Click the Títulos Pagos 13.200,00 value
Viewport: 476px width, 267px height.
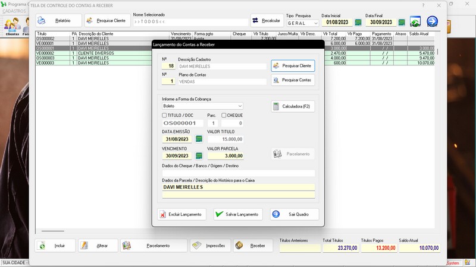click(378, 248)
